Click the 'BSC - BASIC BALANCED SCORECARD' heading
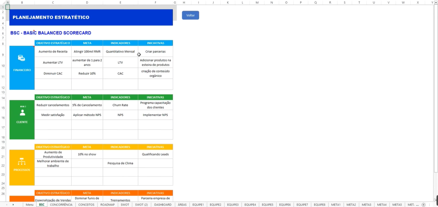Viewport: 438px width, 207px height. pyautogui.click(x=51, y=33)
